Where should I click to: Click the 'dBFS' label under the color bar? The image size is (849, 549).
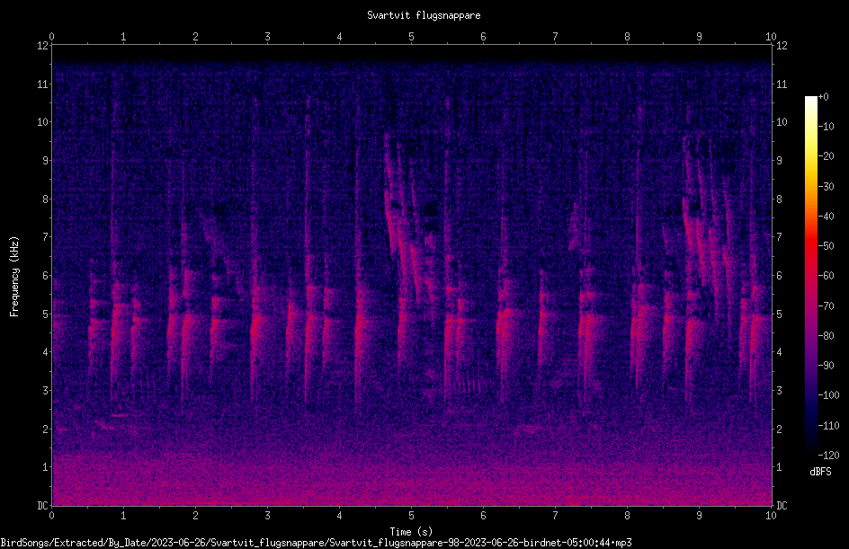(820, 472)
